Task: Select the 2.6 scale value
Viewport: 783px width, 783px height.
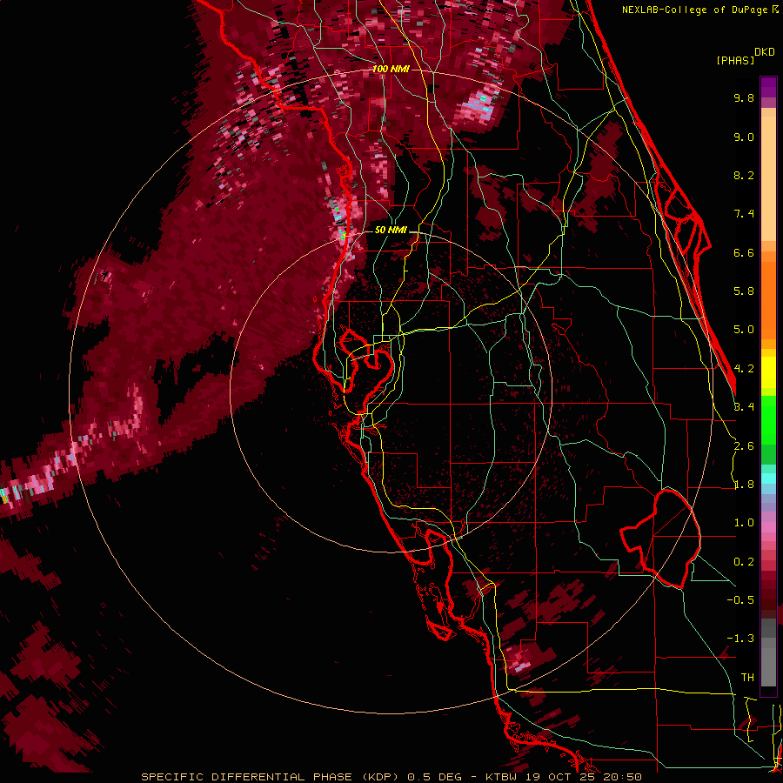Action: point(744,446)
